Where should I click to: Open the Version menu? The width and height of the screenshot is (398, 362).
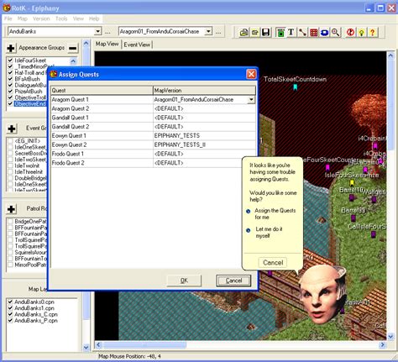[41, 18]
